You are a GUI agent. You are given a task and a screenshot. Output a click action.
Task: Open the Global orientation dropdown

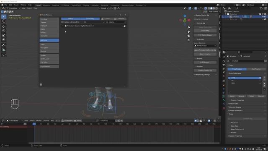point(103,8)
